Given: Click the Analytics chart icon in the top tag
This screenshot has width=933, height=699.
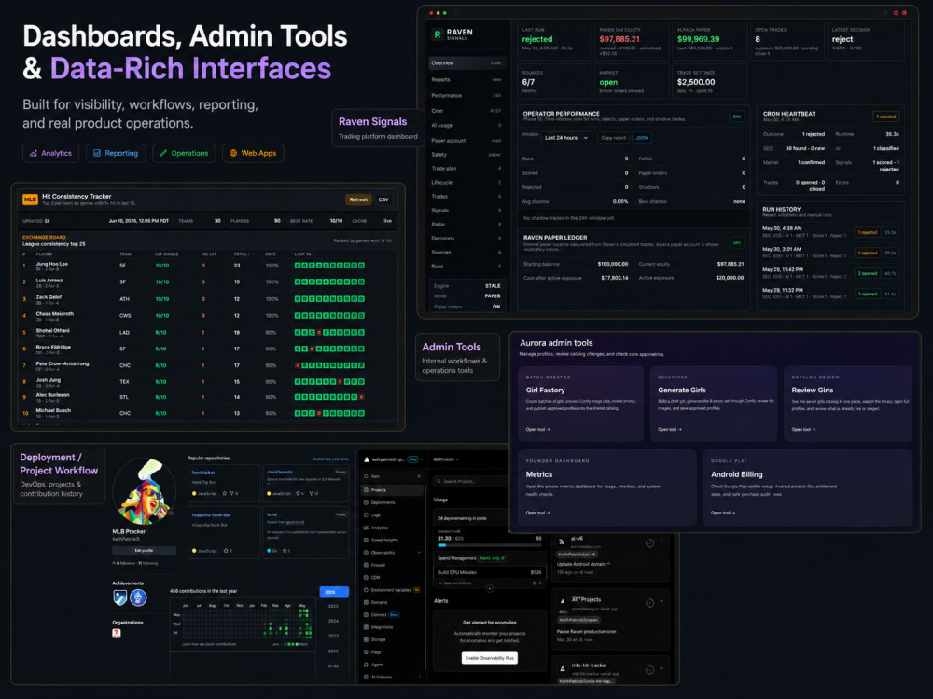Looking at the screenshot, I should point(34,153).
